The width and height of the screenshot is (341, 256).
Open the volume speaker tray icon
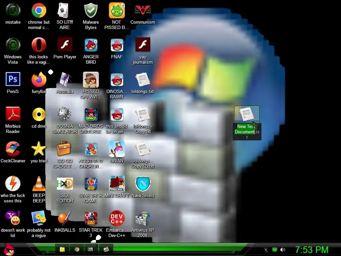(282, 250)
